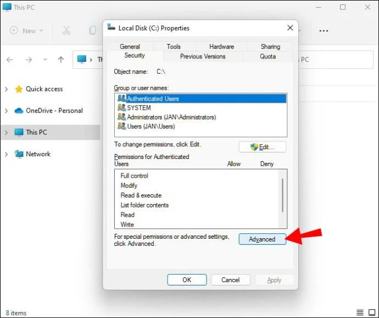Click the Advanced button for special permissions
The width and height of the screenshot is (379, 318).
pyautogui.click(x=262, y=239)
